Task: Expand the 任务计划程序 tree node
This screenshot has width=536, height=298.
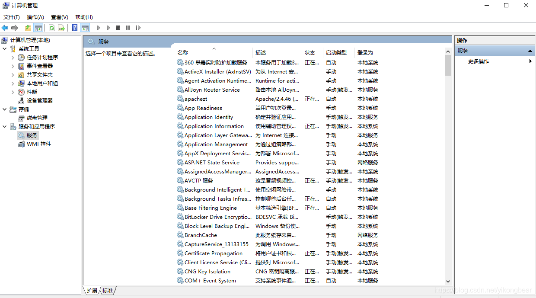Action: pyautogui.click(x=13, y=58)
